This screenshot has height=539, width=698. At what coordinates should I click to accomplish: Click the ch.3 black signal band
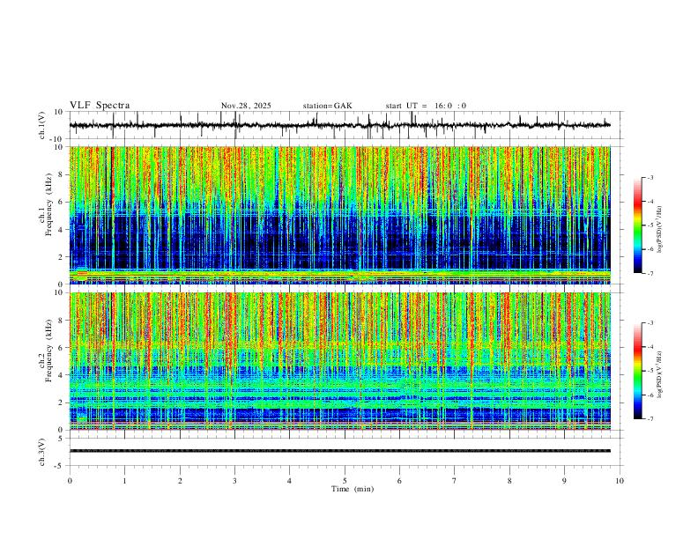339,451
